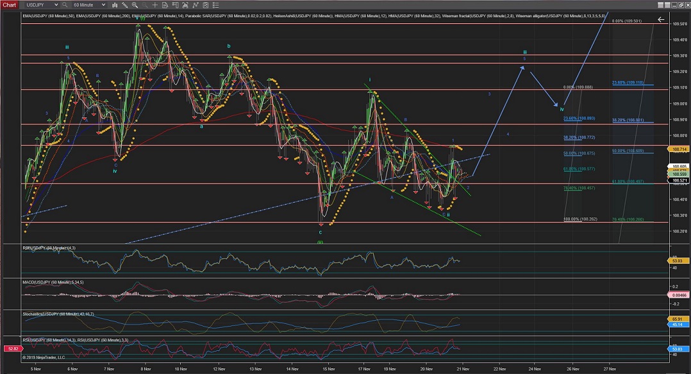Click the first grey link button in title bar
Screen dimensions: 691x374
point(661,5)
